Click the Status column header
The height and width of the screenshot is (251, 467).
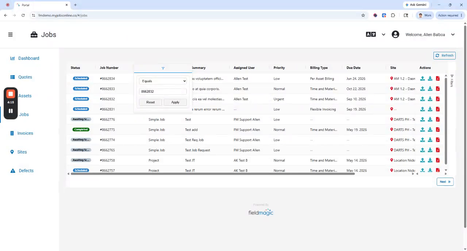point(75,67)
